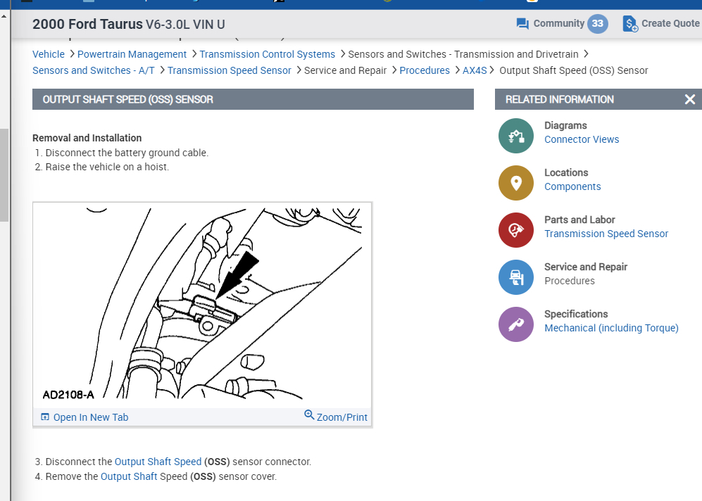Click RELATED INFORMATION header text
This screenshot has width=702, height=501.
560,99
